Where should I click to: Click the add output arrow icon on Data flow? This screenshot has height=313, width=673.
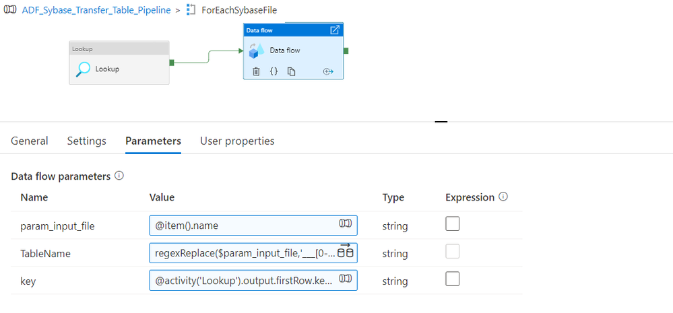(329, 71)
